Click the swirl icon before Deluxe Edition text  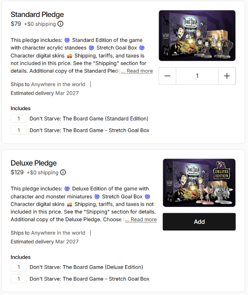tap(67, 188)
